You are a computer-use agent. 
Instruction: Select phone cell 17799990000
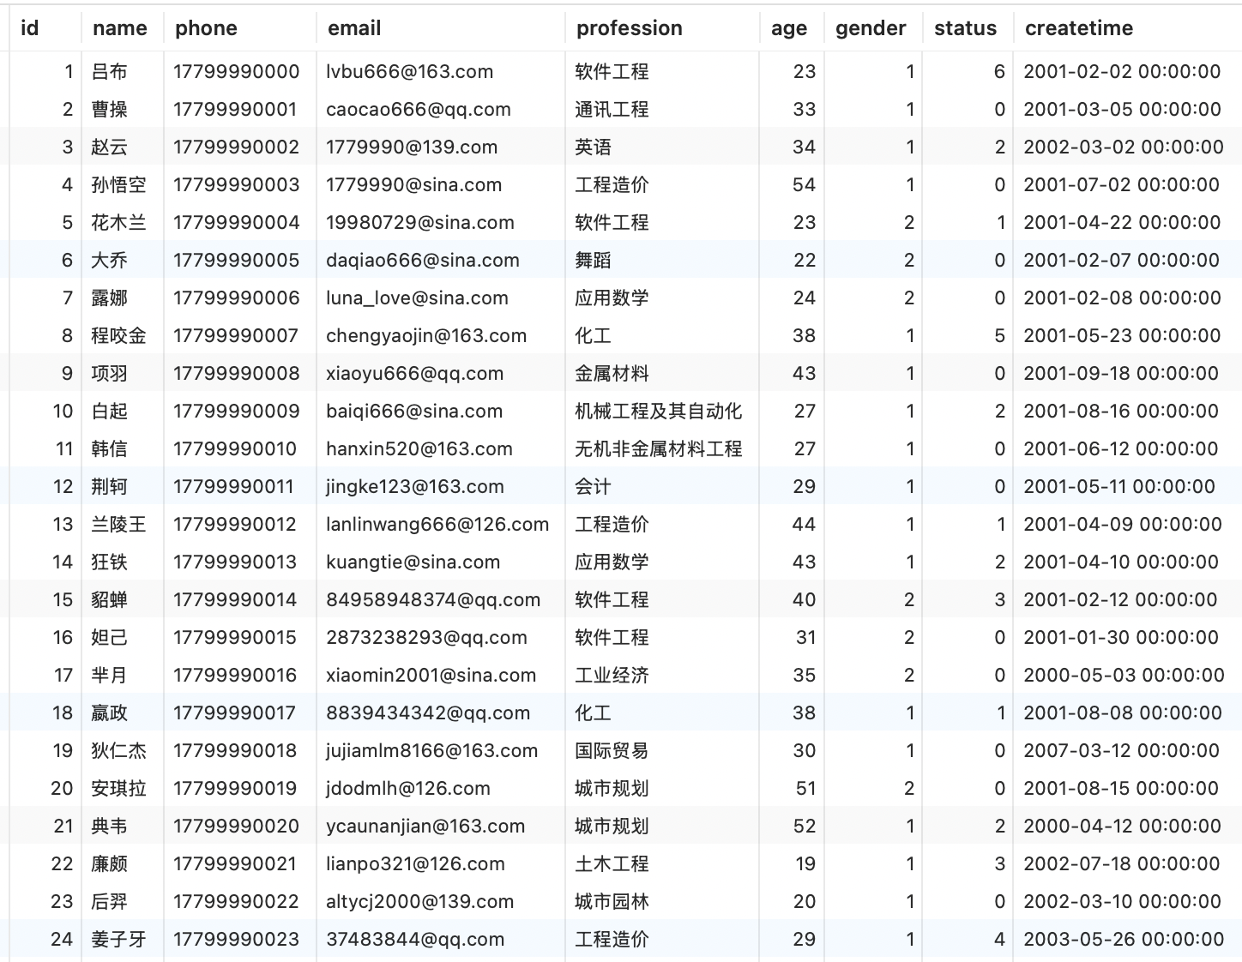pos(237,72)
